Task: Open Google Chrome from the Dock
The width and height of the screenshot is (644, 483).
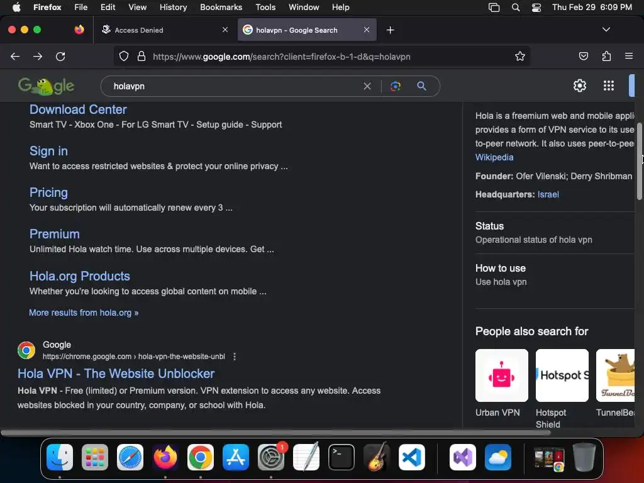Action: [201, 457]
